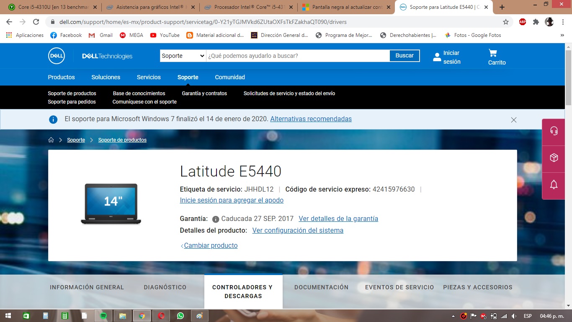Open the headset contact support side button
This screenshot has height=322, width=572.
[x=554, y=131]
